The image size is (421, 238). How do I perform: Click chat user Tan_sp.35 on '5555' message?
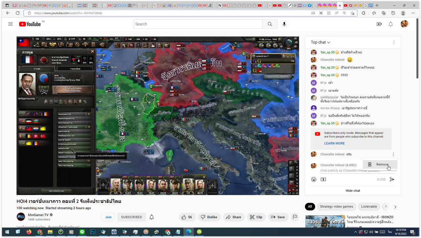point(327,75)
